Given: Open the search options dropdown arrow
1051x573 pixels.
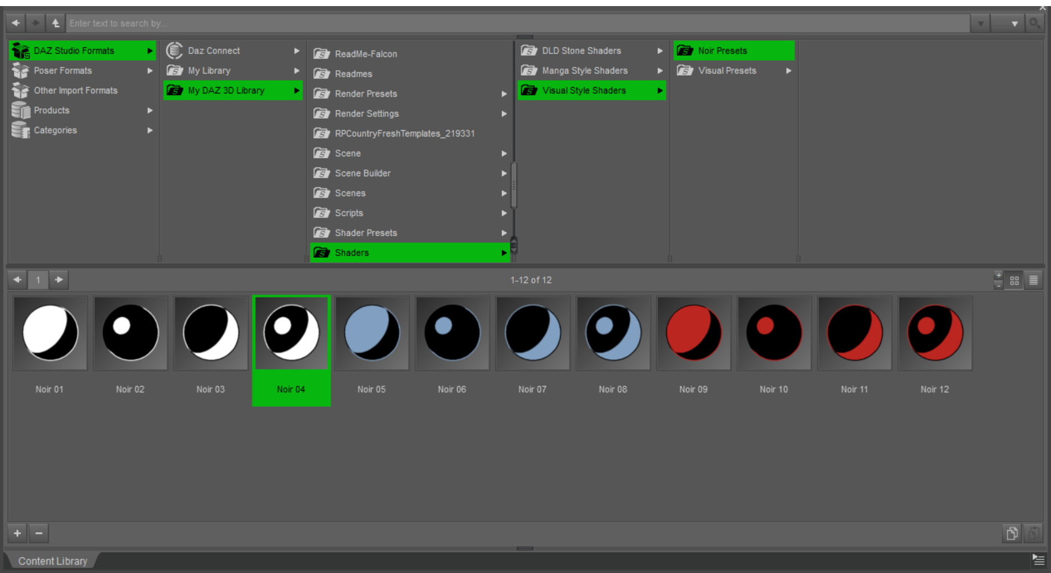Looking at the screenshot, I should click(1014, 24).
